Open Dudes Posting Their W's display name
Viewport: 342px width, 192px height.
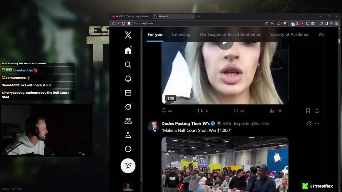[x=185, y=123]
